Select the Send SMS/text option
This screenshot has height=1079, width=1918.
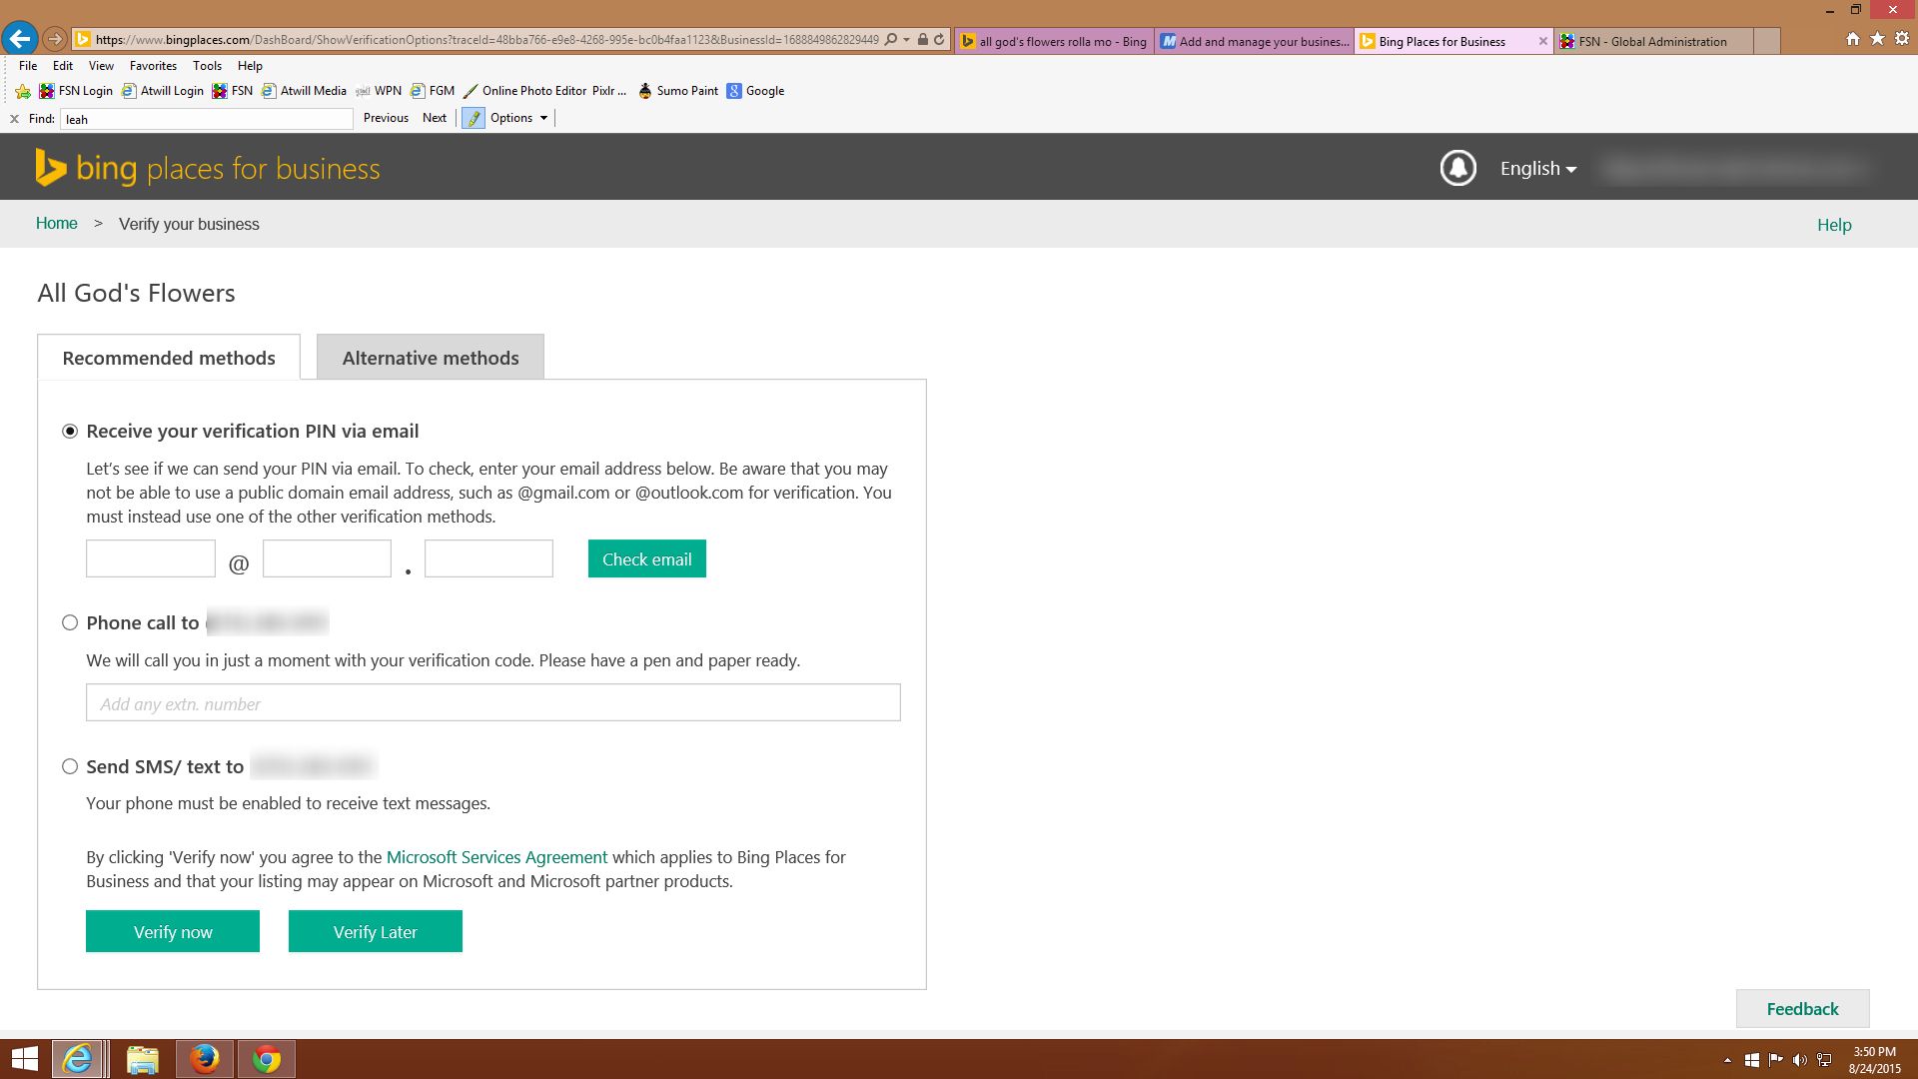(70, 767)
